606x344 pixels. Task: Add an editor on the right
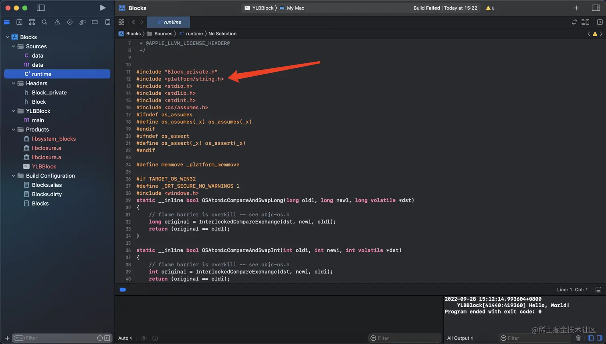coord(600,22)
